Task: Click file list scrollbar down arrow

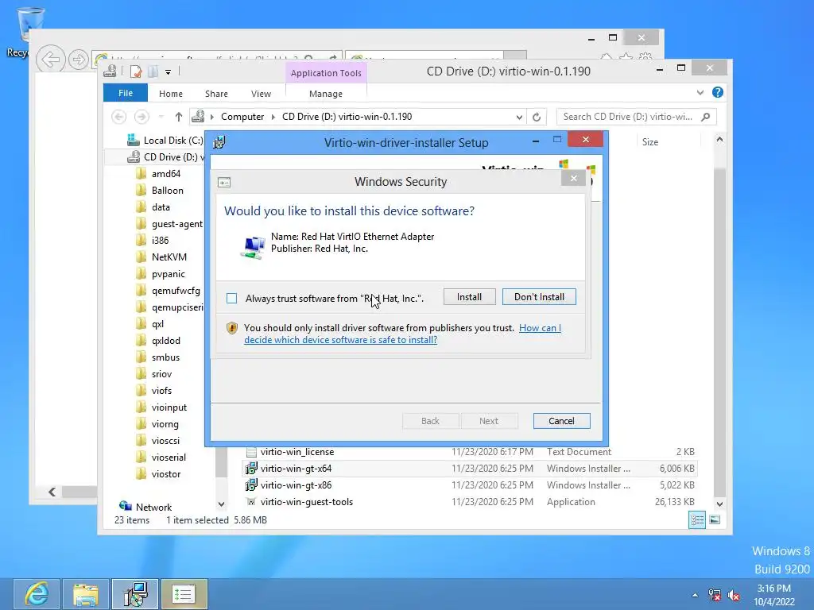Action: coord(719,504)
